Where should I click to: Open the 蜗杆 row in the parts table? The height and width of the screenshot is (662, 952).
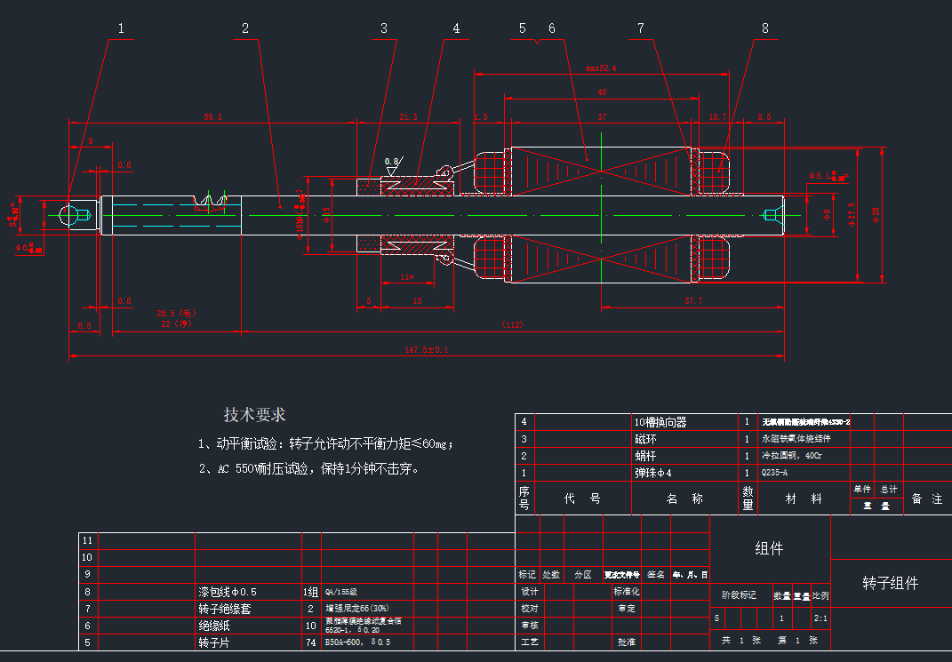(x=647, y=456)
